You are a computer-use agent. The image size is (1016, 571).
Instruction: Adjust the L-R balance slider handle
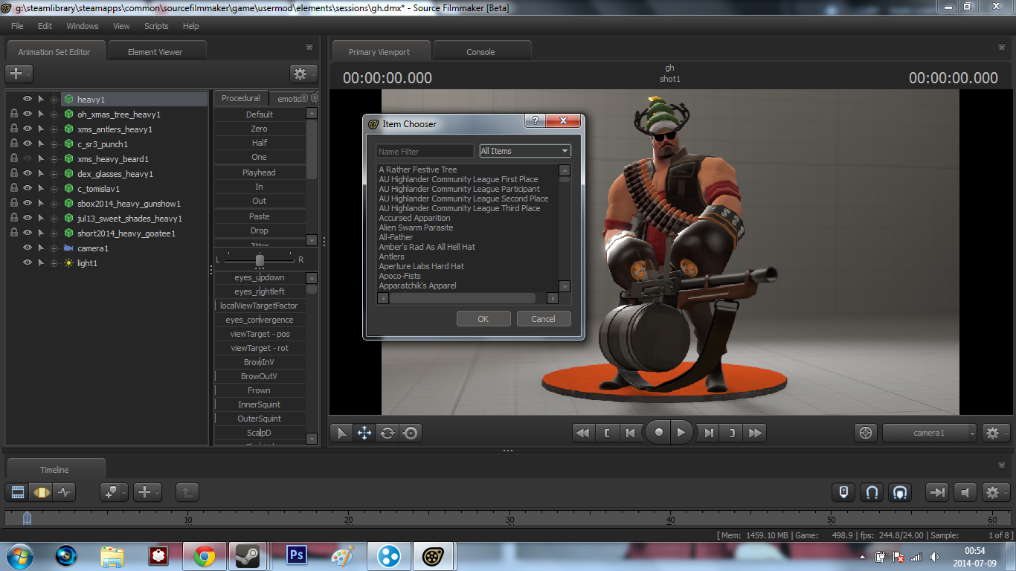coord(260,259)
